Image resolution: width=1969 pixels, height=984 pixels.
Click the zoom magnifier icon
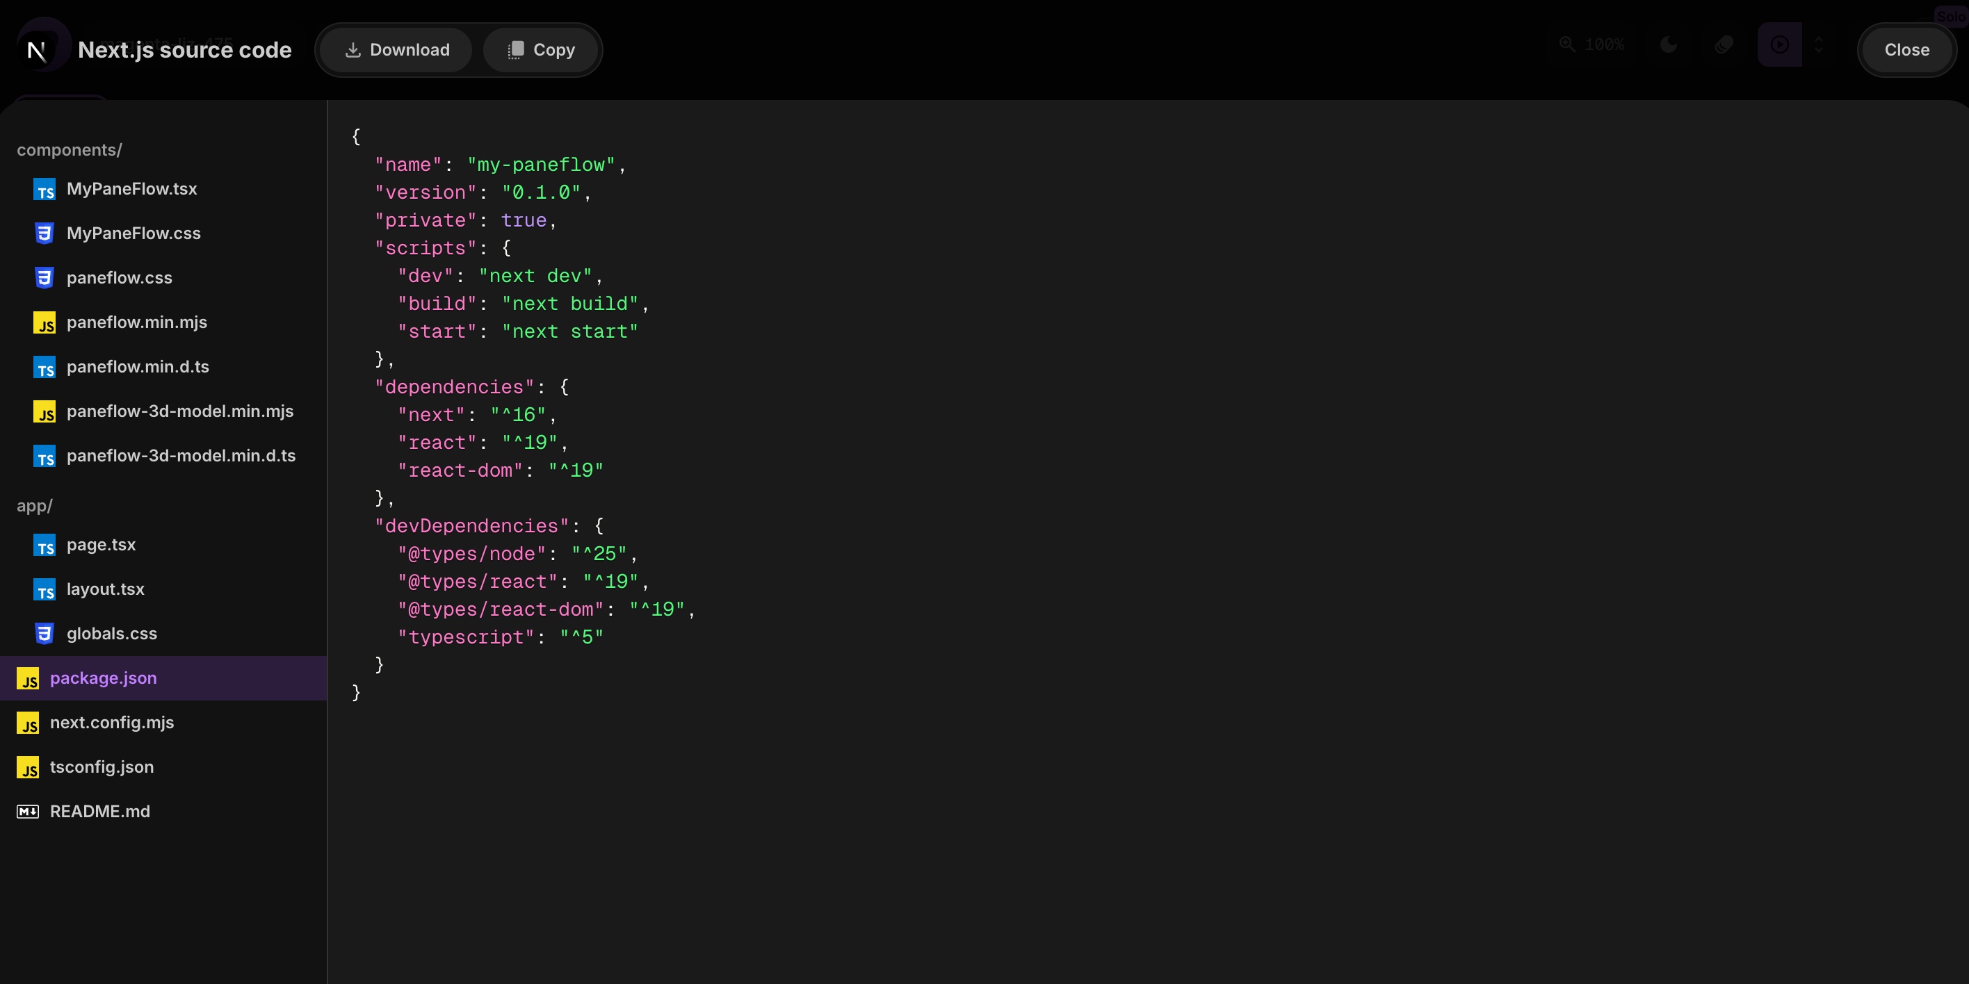pyautogui.click(x=1569, y=46)
